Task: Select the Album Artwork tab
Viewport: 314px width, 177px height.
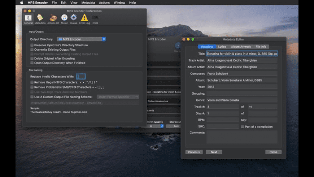Action: (241, 47)
